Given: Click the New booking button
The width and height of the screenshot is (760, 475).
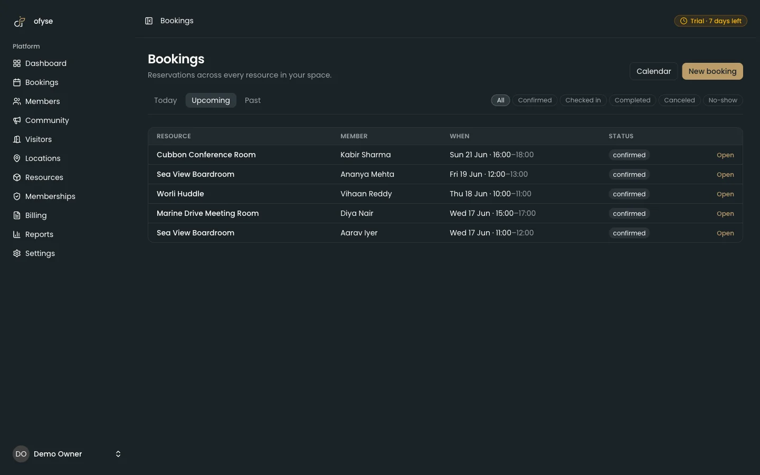Looking at the screenshot, I should [712, 71].
